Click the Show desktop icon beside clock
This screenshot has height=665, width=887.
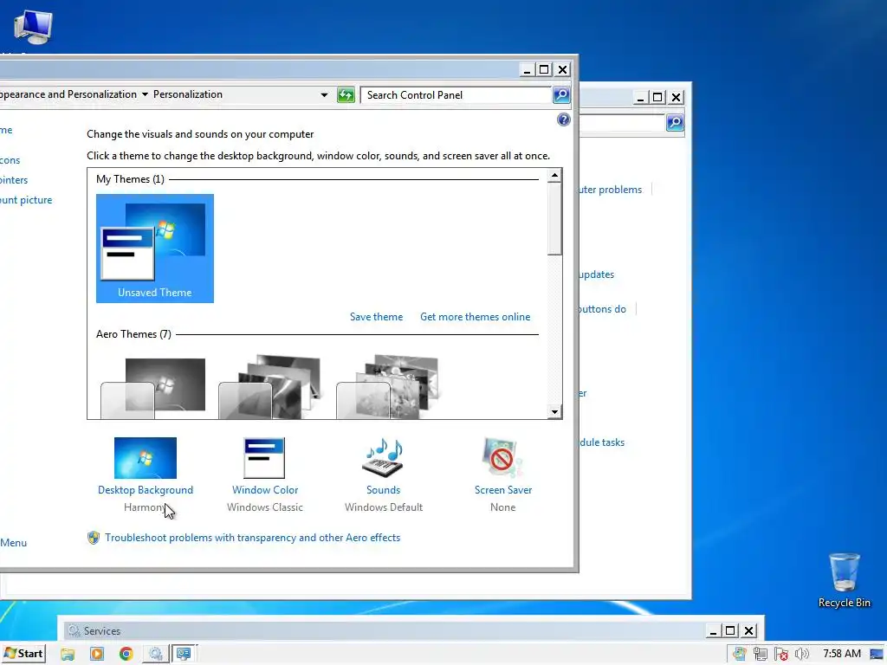click(877, 655)
